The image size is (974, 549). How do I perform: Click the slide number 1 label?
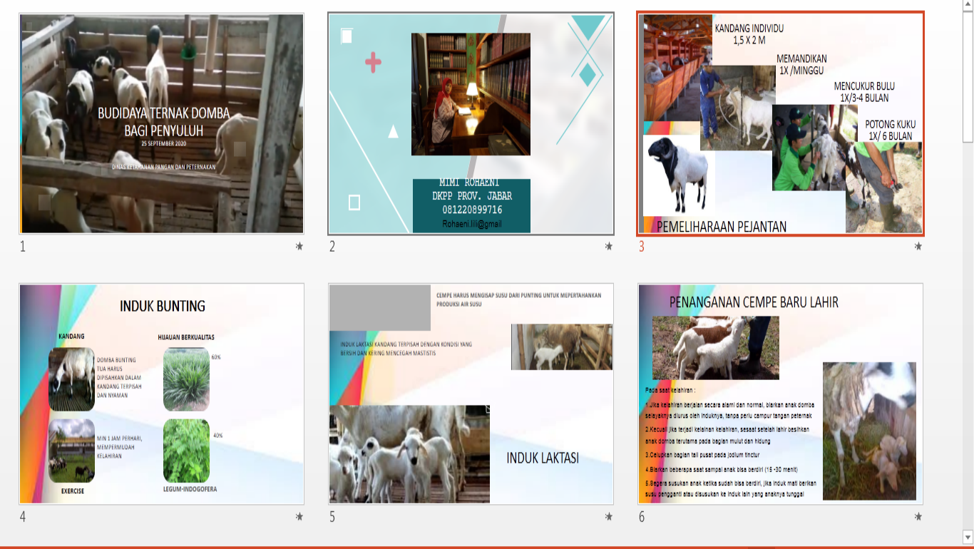23,247
